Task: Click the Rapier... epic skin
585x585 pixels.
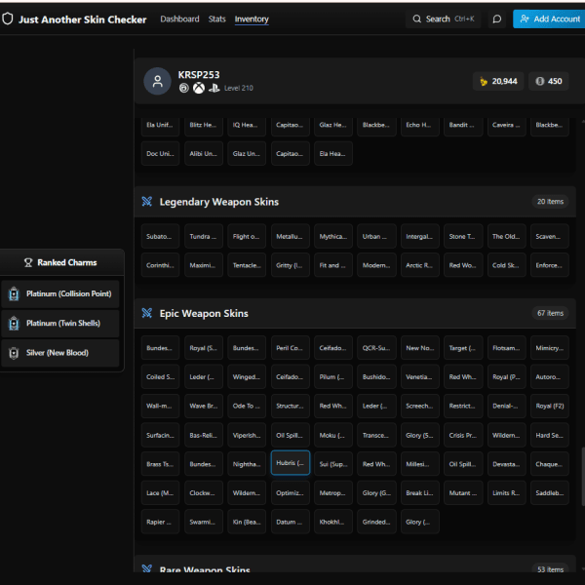Action: pos(160,522)
